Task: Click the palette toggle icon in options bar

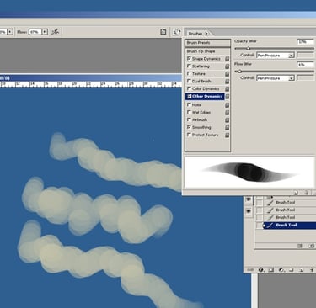Action: (176, 32)
